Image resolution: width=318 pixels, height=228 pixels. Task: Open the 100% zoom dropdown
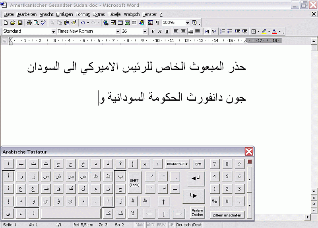point(188,23)
